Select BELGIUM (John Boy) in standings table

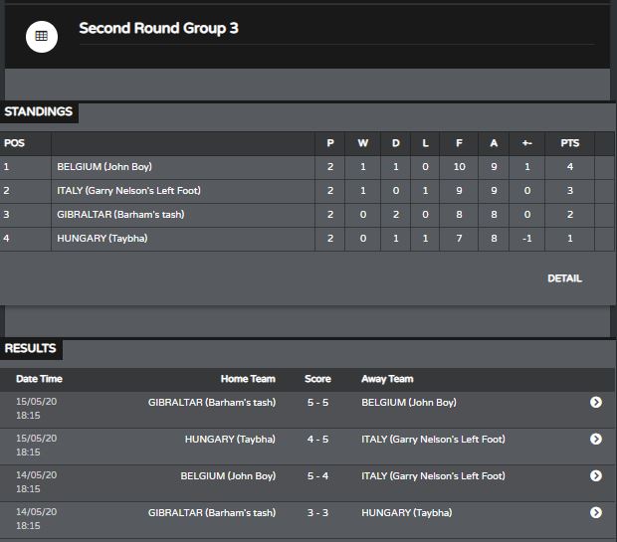pos(104,167)
